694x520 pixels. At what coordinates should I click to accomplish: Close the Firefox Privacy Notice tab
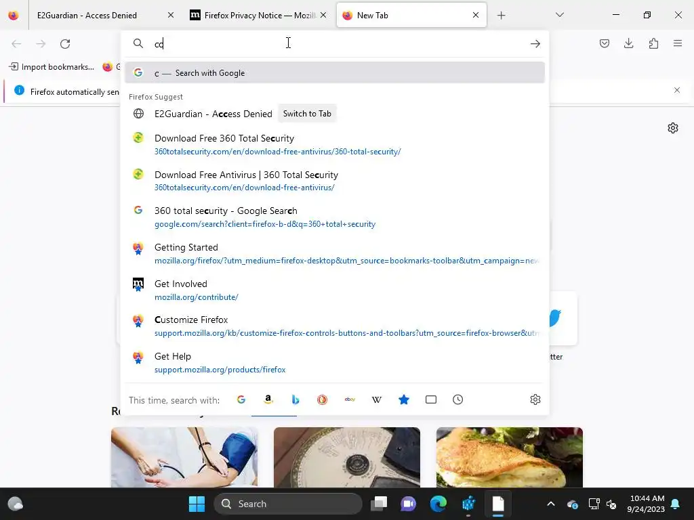[323, 15]
